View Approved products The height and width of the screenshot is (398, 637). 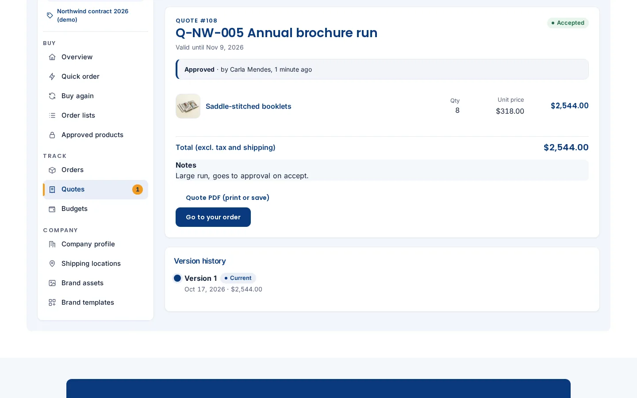(x=96, y=135)
